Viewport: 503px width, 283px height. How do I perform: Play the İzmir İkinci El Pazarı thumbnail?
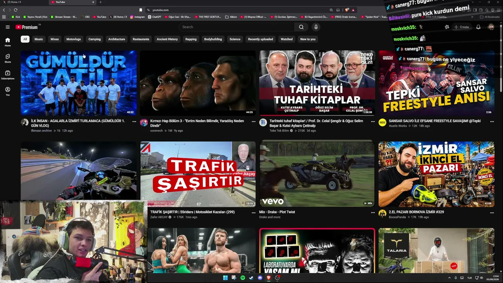(436, 174)
